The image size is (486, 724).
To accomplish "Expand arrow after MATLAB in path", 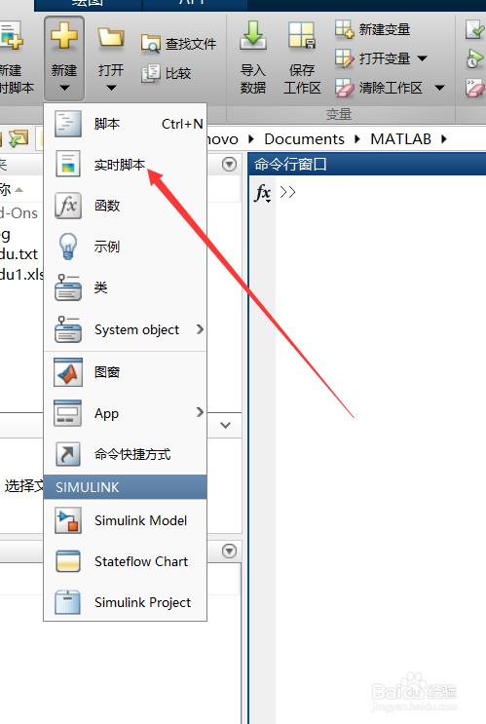I will coord(444,139).
